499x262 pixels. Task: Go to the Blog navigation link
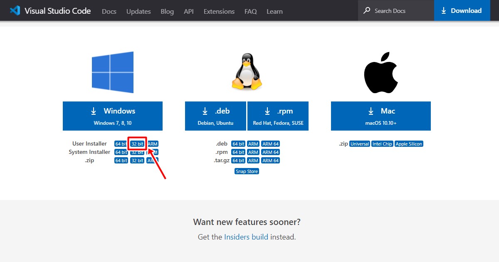(x=167, y=11)
